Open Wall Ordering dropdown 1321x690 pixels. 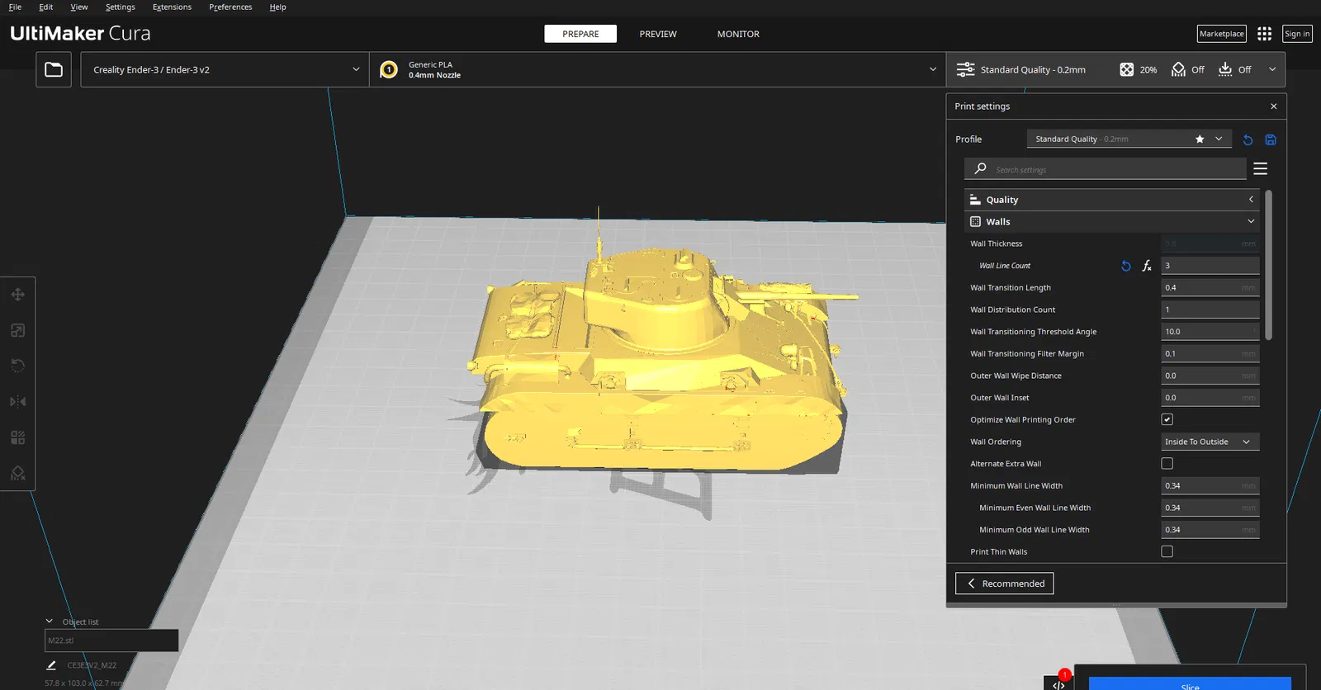1210,442
